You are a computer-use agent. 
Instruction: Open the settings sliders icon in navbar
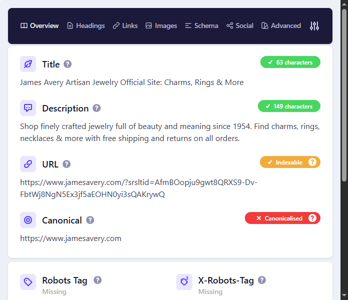click(x=314, y=26)
